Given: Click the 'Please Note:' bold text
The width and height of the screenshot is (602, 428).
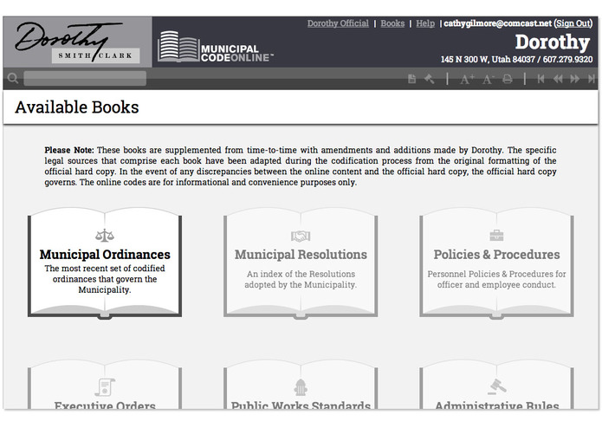Looking at the screenshot, I should tap(69, 150).
